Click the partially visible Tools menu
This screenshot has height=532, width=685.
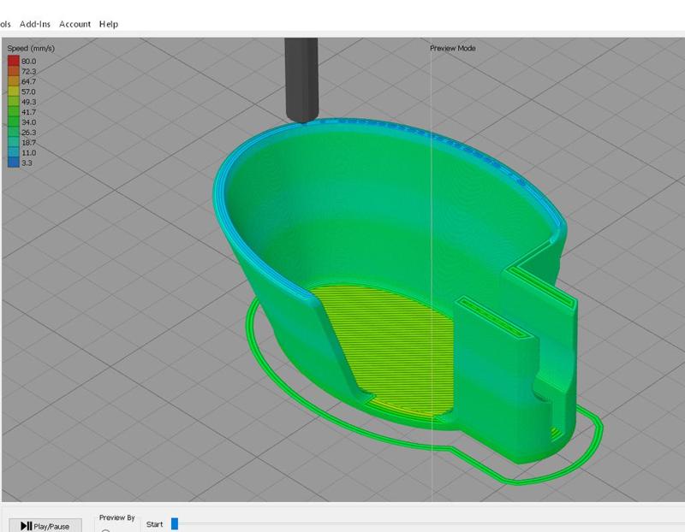pyautogui.click(x=5, y=24)
